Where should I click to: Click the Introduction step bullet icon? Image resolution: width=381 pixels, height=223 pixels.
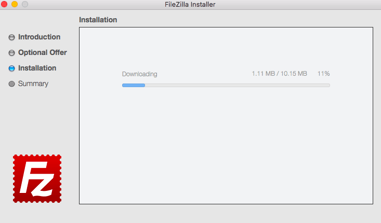tap(12, 37)
